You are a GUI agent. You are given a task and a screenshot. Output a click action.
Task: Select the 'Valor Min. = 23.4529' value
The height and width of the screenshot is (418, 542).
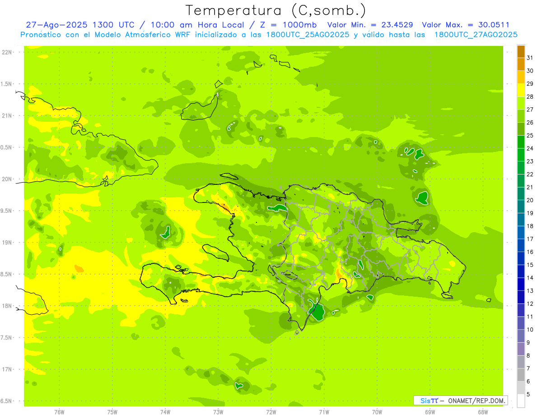370,25
